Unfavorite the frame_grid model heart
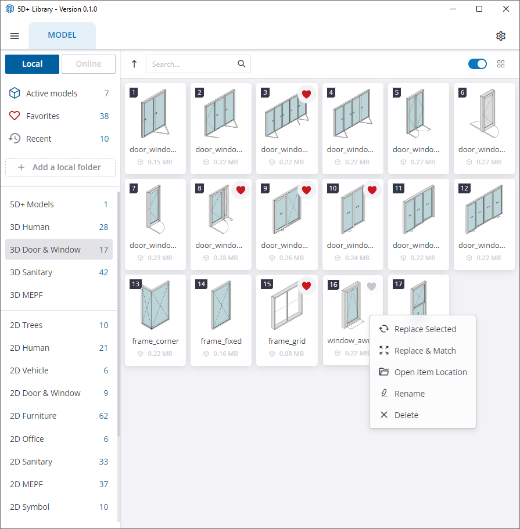This screenshot has height=529, width=520. point(306,286)
